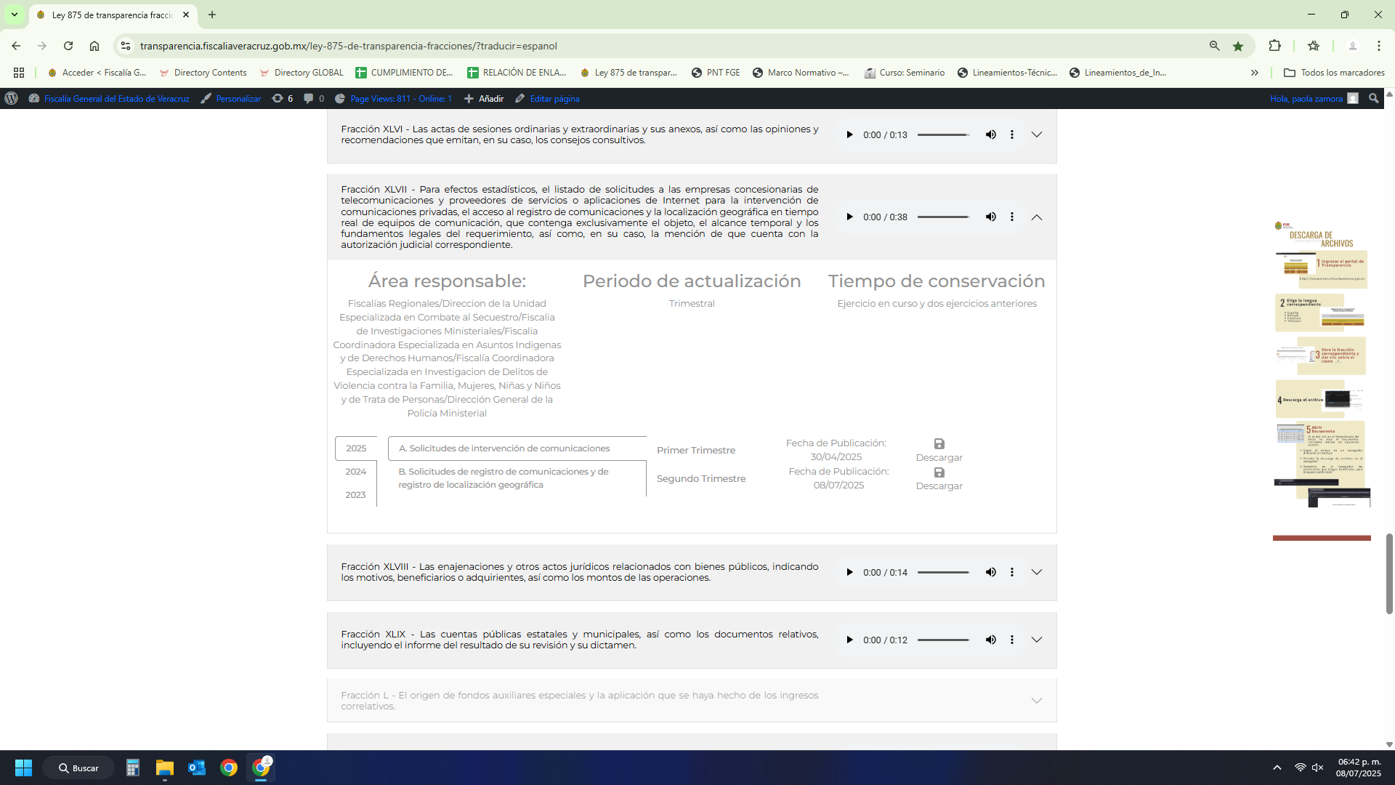Mute the Fracción XLIX audio player
1395x785 pixels.
tap(990, 640)
